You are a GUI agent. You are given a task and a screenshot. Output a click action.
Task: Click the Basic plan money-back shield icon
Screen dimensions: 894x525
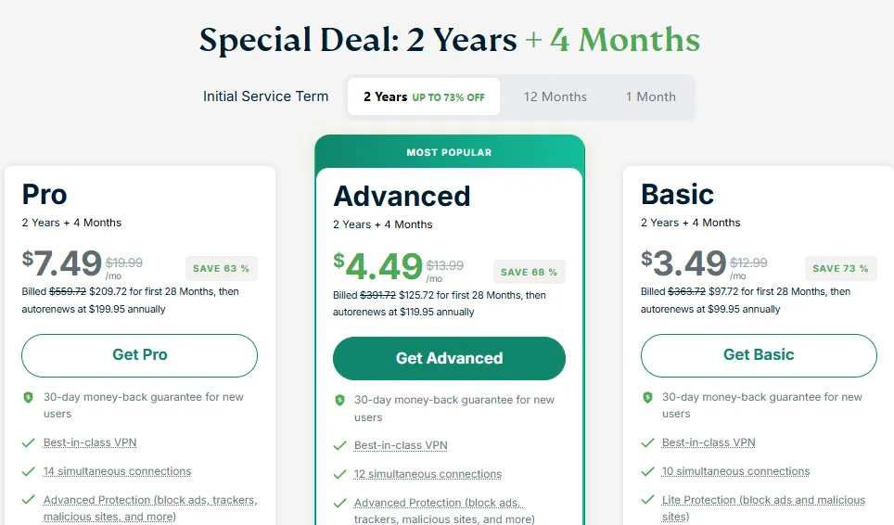pyautogui.click(x=647, y=397)
